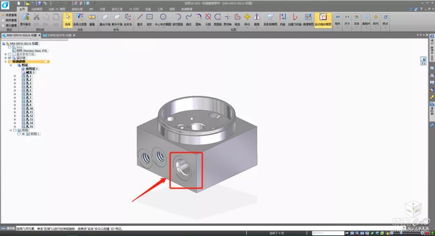The height and width of the screenshot is (236, 435).
Task: Choose the 中心和点画圆 circle tool
Action: point(163,17)
